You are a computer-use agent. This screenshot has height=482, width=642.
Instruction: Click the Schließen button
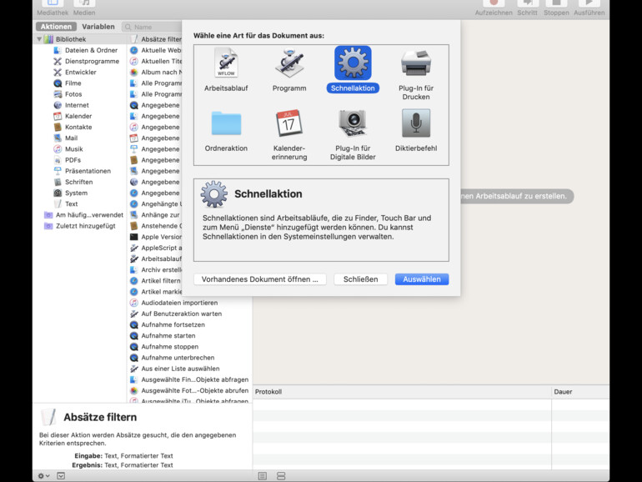[x=360, y=279]
